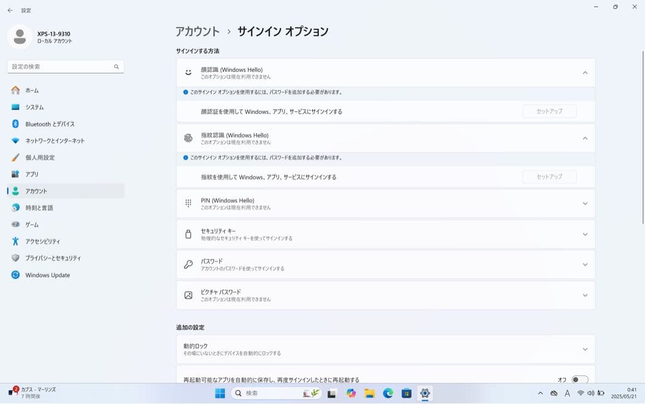
Task: Open Microsoft Edge from the taskbar
Action: coord(388,394)
